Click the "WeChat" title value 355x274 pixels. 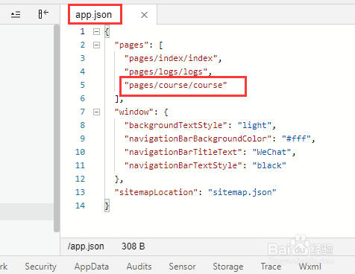pyautogui.click(x=272, y=152)
